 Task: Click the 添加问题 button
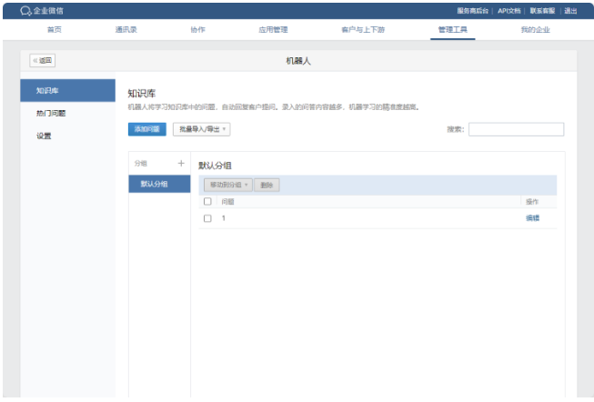[146, 129]
